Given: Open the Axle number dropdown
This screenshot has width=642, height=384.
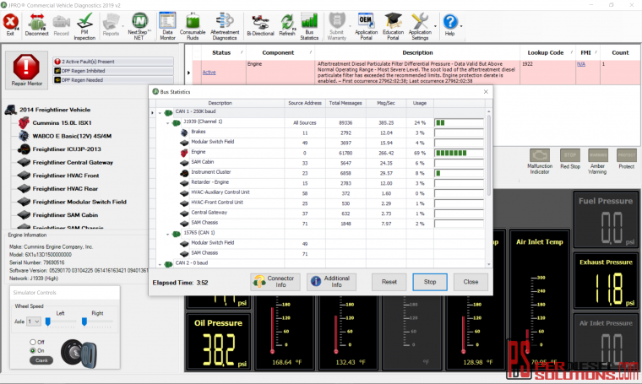Looking at the screenshot, I should tap(34, 322).
